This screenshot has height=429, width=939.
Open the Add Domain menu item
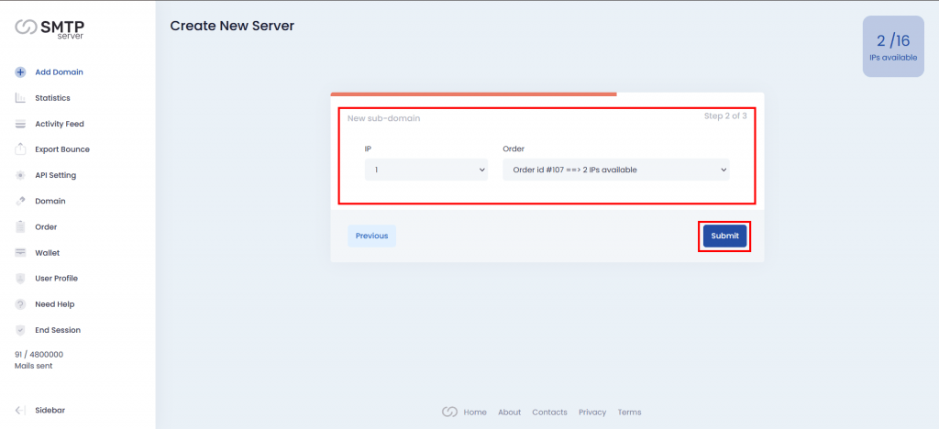[59, 71]
